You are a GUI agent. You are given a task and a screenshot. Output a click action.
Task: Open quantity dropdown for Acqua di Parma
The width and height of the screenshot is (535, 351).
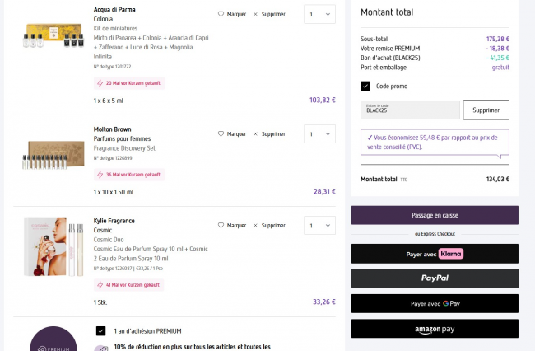[319, 15]
